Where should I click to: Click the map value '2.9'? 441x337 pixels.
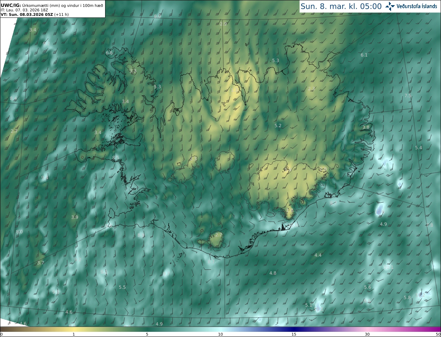(223, 24)
